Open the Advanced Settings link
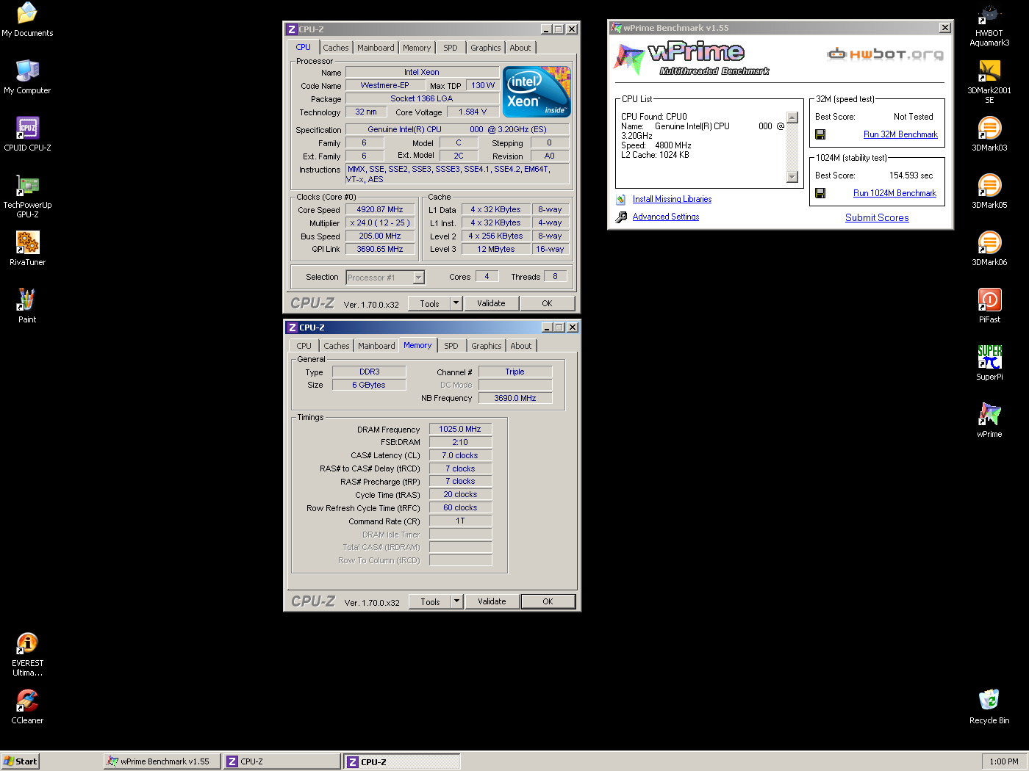1029x771 pixels. pyautogui.click(x=666, y=217)
